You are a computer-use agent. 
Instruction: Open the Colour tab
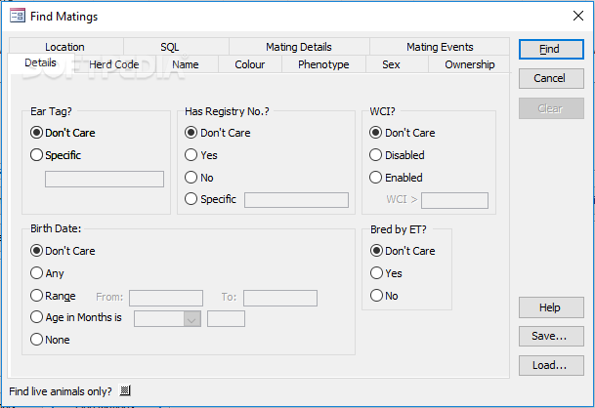[x=250, y=64]
